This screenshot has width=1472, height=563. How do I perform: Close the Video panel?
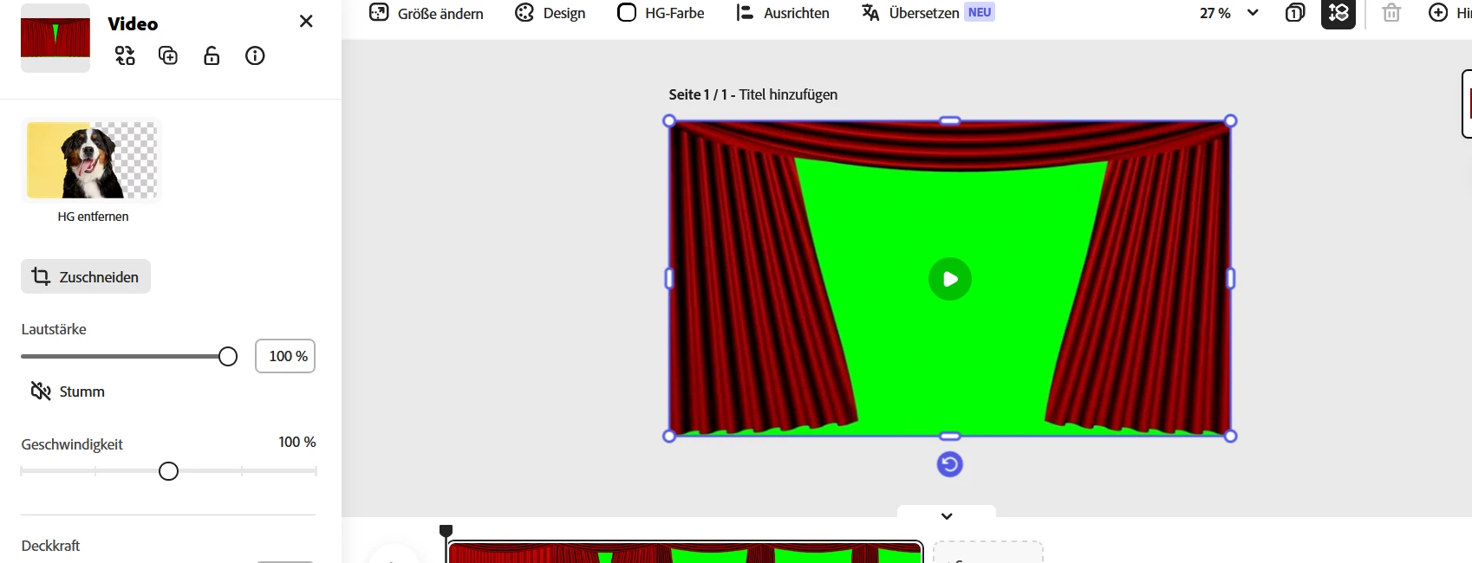pos(306,21)
